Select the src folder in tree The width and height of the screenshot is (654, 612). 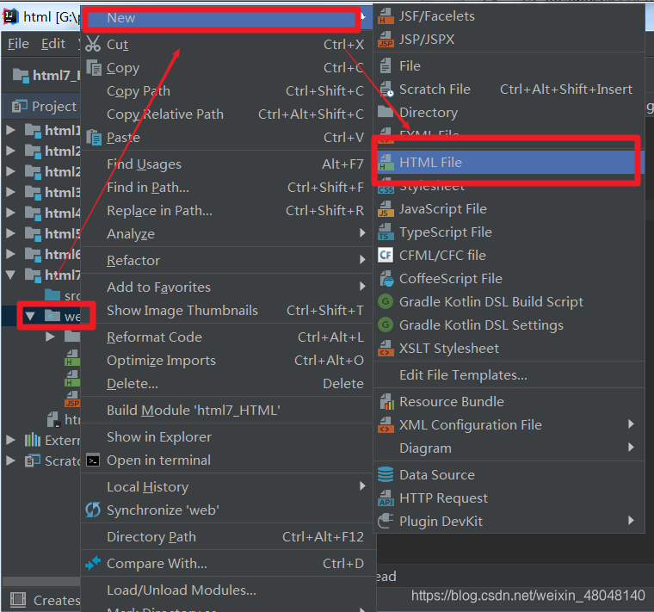63,295
